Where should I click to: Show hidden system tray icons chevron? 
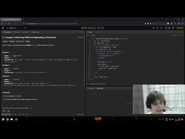click(160, 119)
